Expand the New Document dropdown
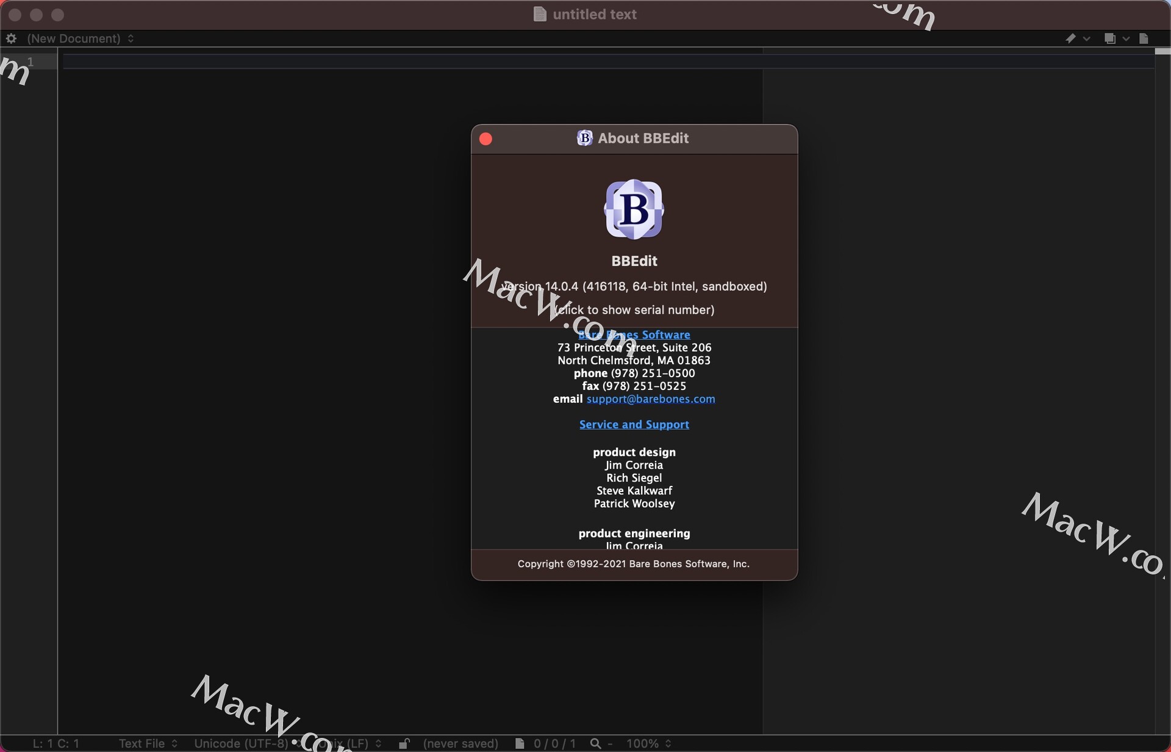 (x=81, y=38)
